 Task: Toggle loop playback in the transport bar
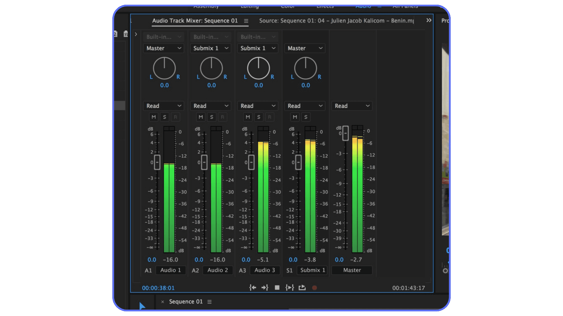302,288
